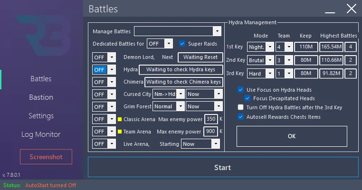Viewport: 362px width, 190px height.
Task: Switch to Battles section in sidebar
Action: pyautogui.click(x=41, y=79)
